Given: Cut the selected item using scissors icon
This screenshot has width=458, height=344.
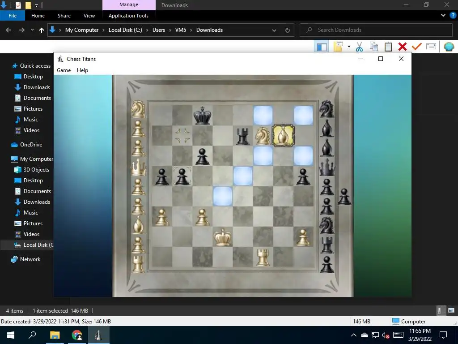Looking at the screenshot, I should pos(359,47).
